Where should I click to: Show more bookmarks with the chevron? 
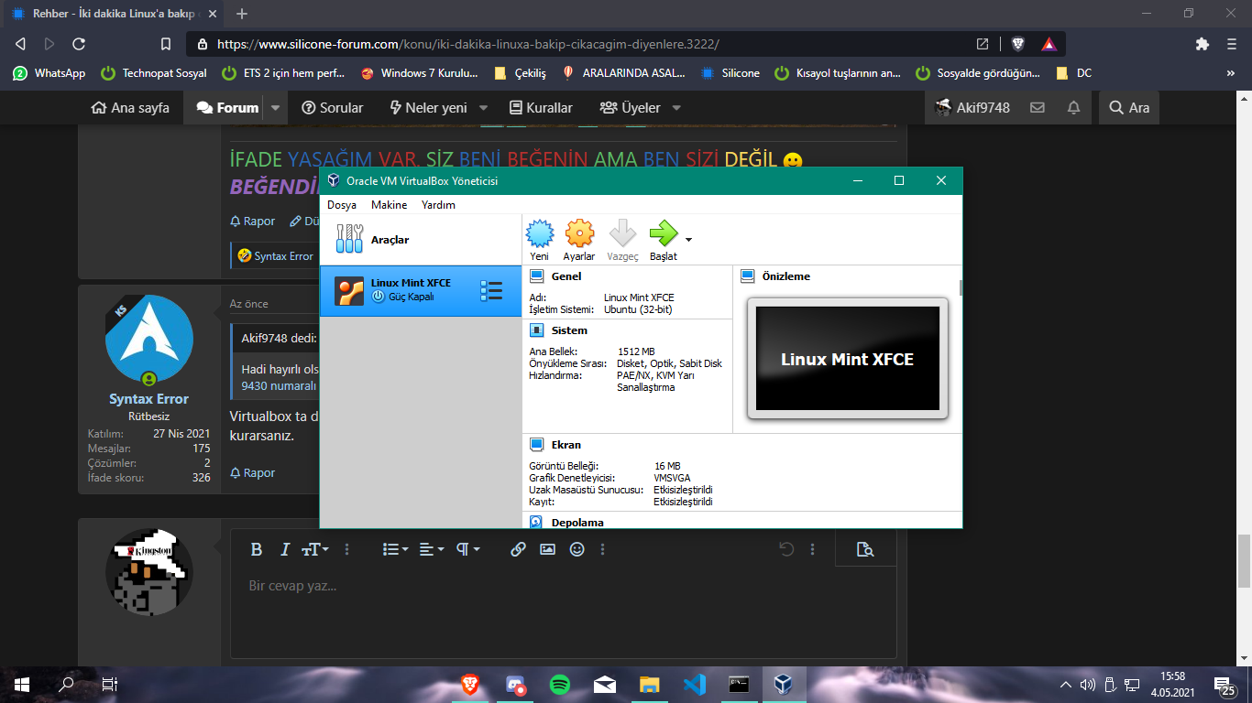[1232, 73]
